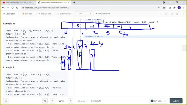187x105 pixels.
Task: Enter fullscreen editor mode icon
Action: click(183, 14)
